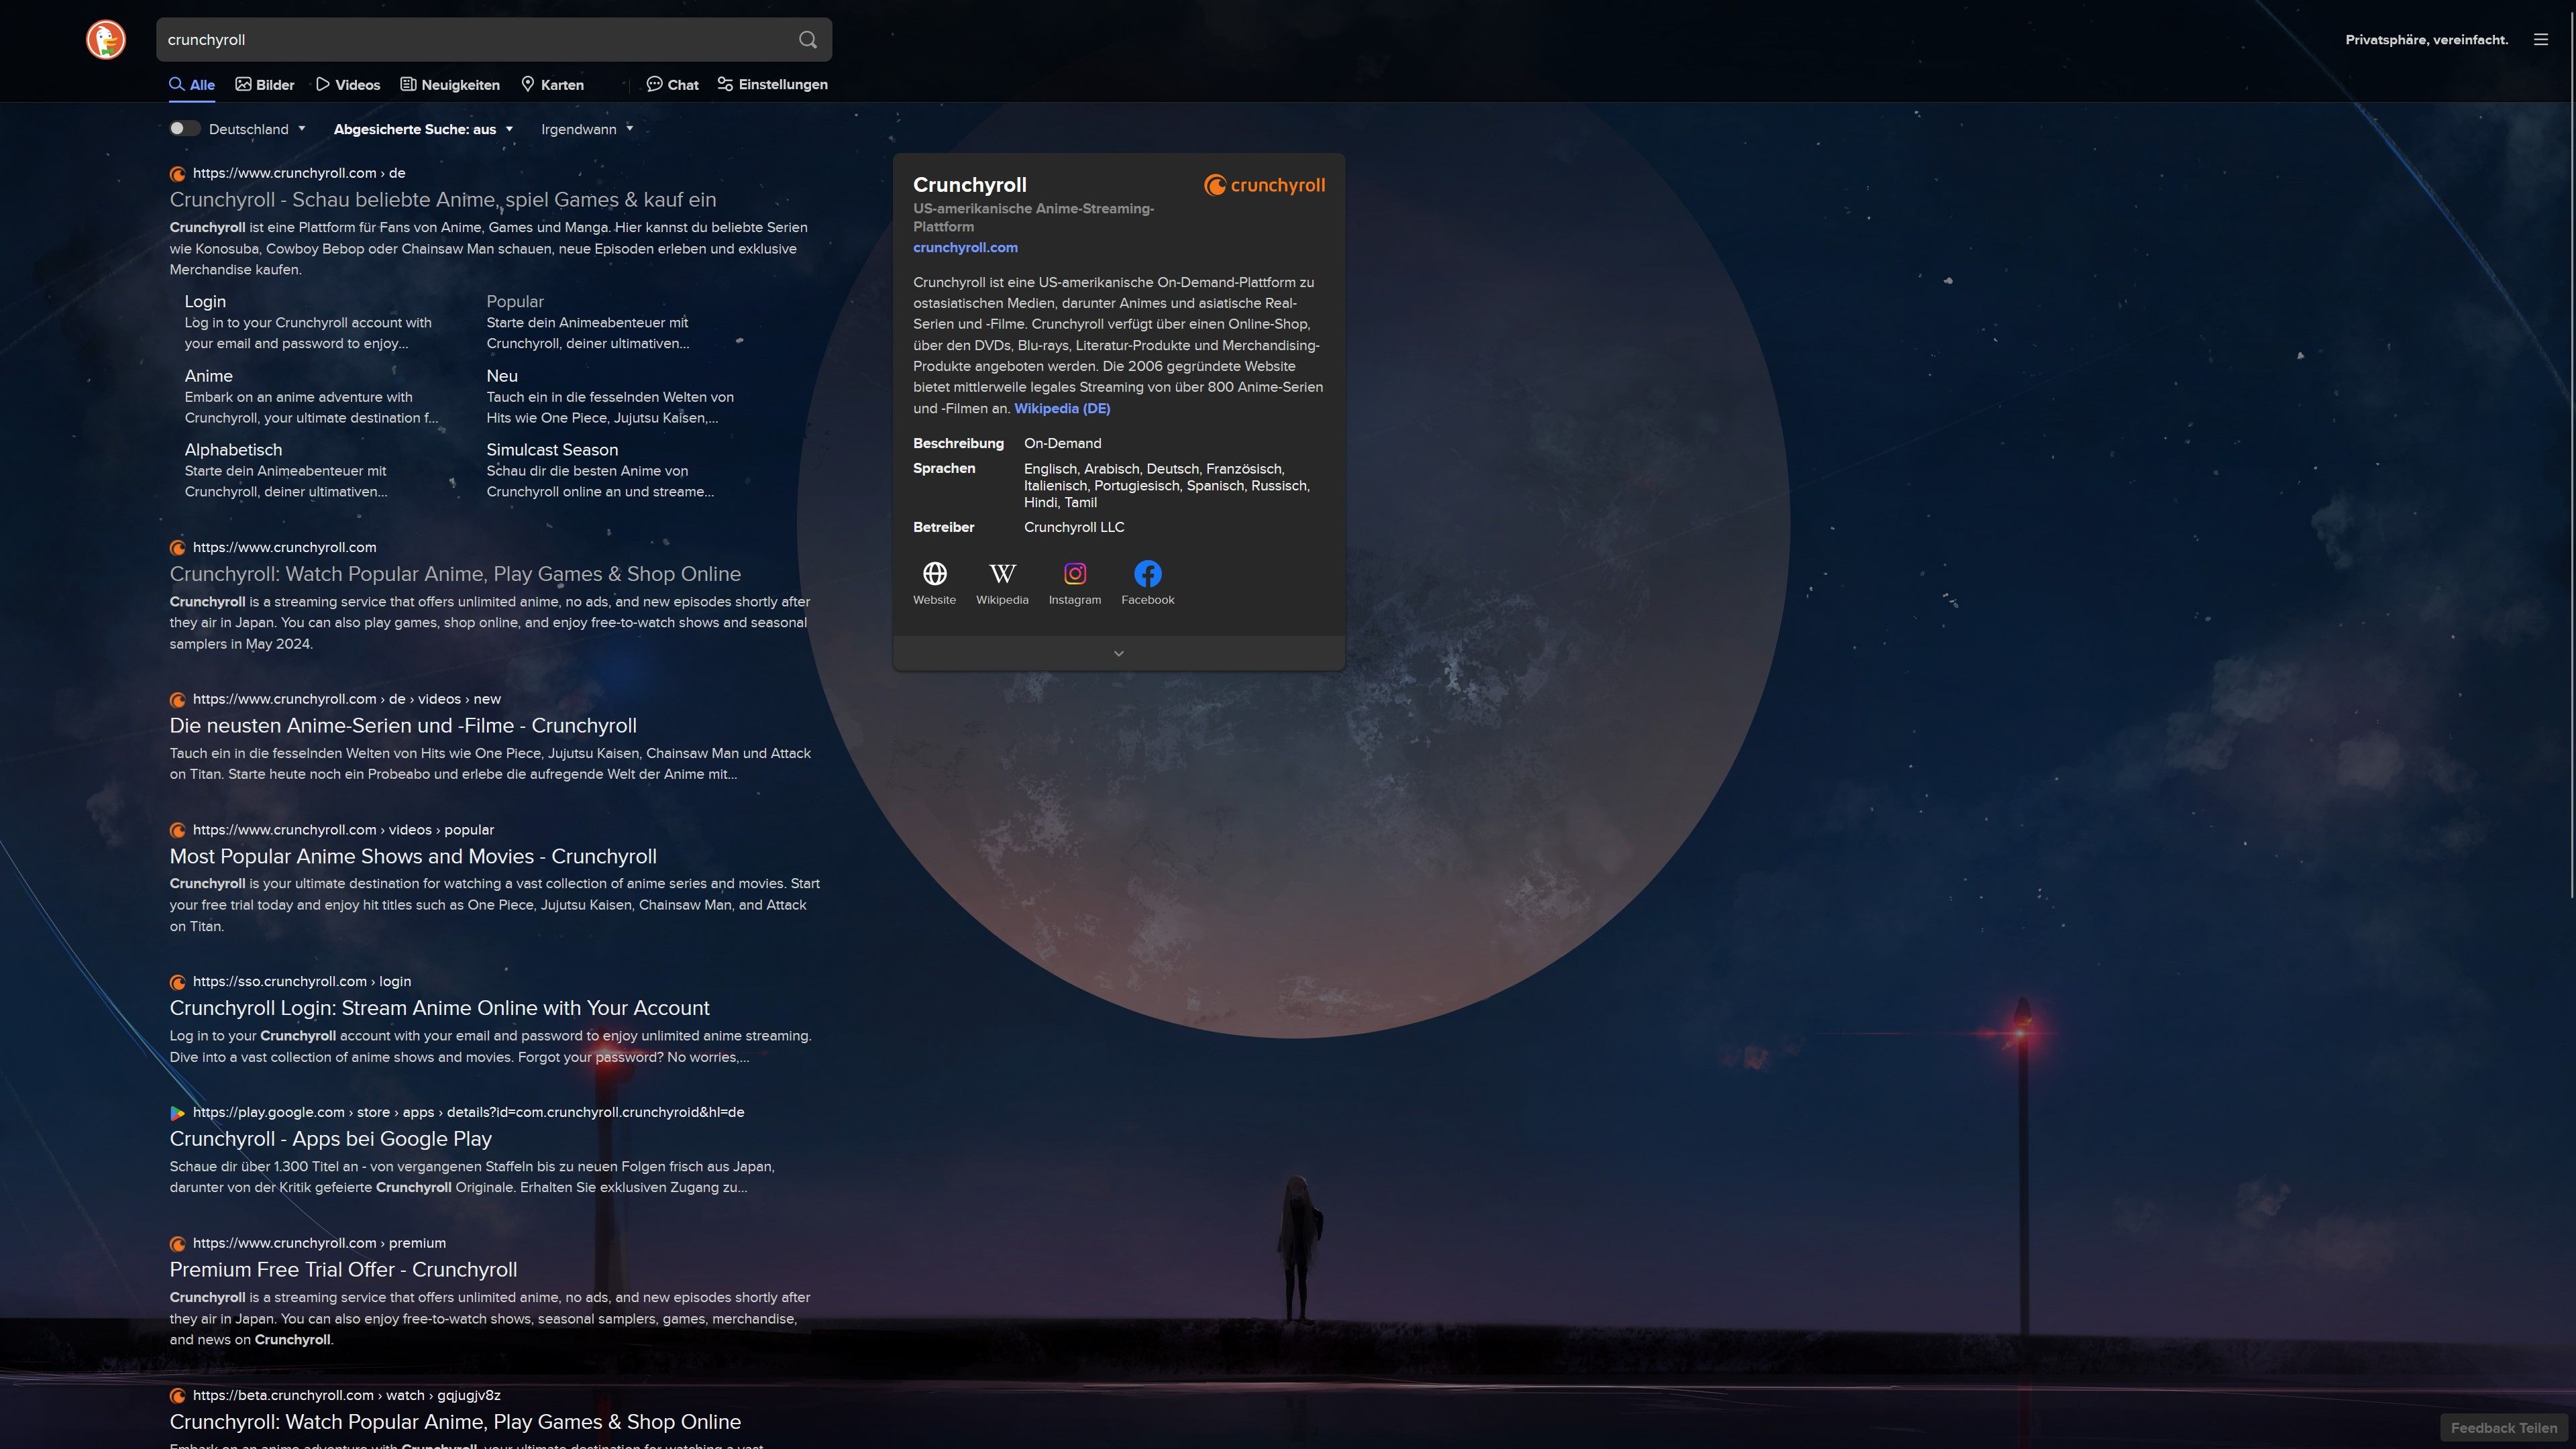Screen dimensions: 2576x1449
Task: Click the search magnifier icon in search box
Action: pyautogui.click(x=808, y=40)
